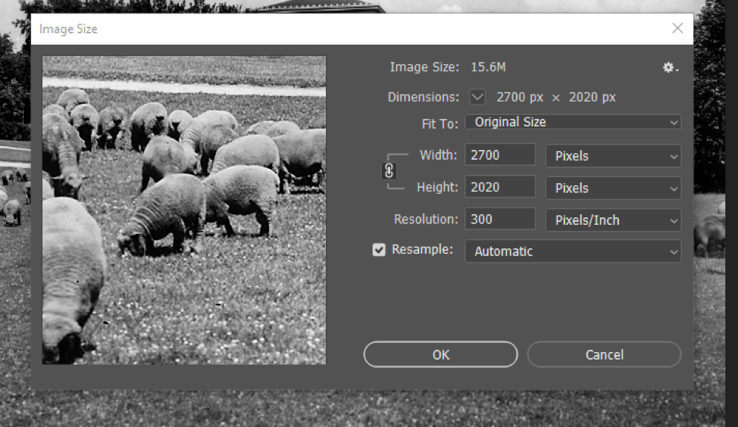Open the Pixels/Inch resolution units dropdown
Image resolution: width=738 pixels, height=427 pixels.
pyautogui.click(x=613, y=220)
